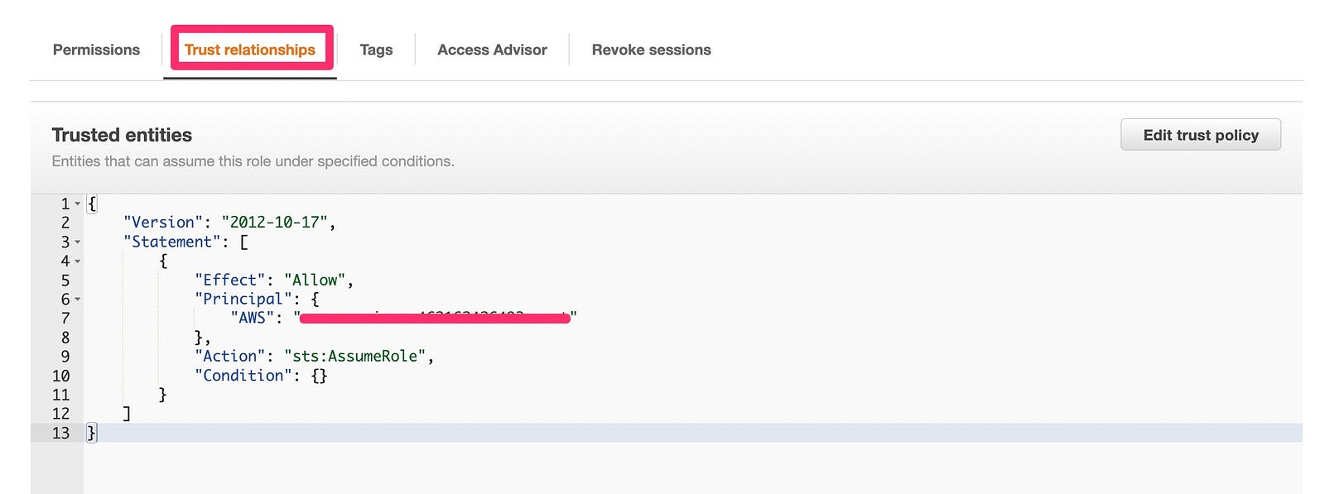The width and height of the screenshot is (1325, 494).
Task: Click the redacted AWS principal value
Action: (x=435, y=318)
